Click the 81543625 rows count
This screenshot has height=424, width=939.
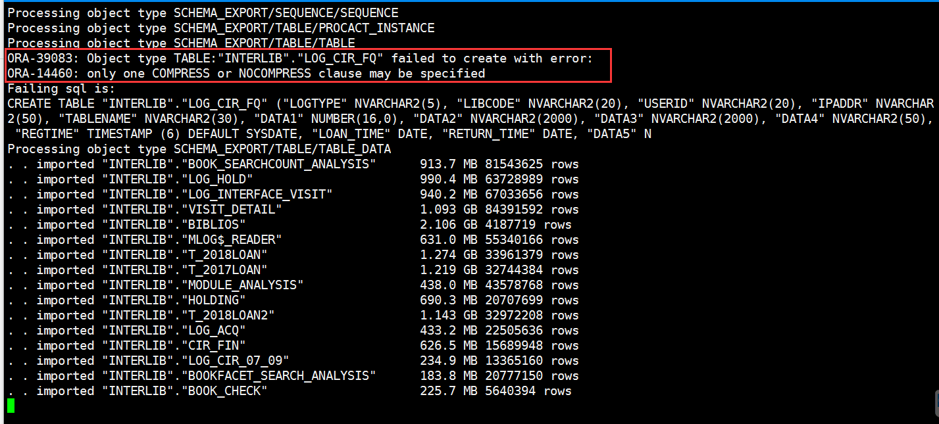(x=532, y=164)
